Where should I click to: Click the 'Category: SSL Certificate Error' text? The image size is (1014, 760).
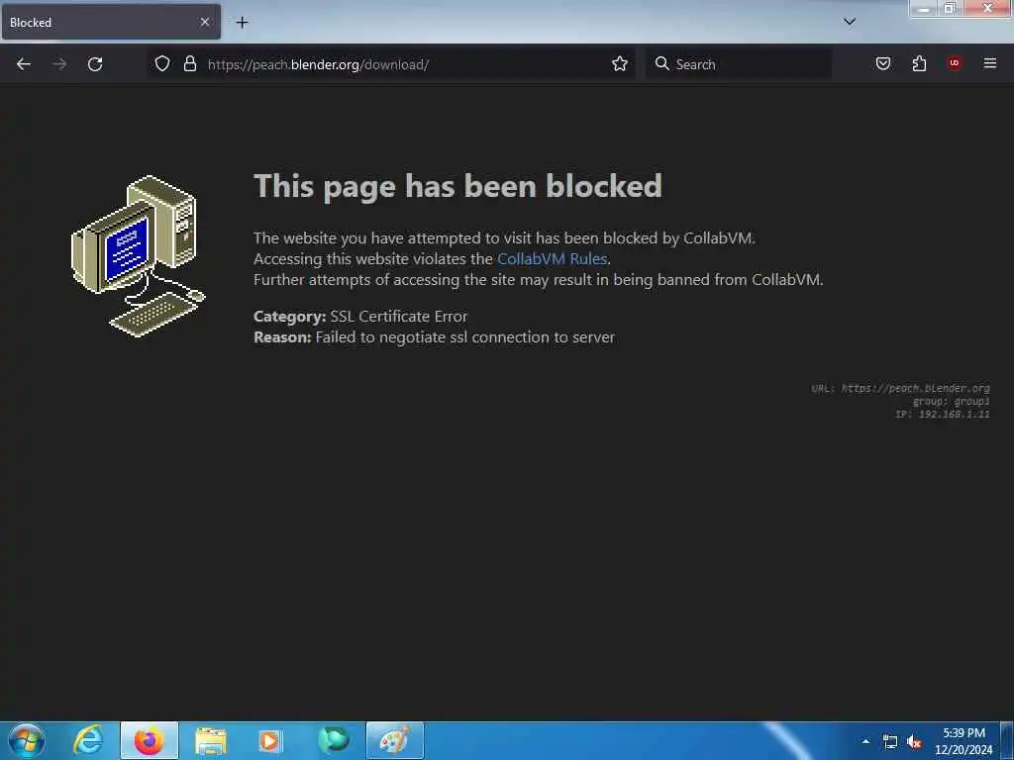[x=360, y=316]
